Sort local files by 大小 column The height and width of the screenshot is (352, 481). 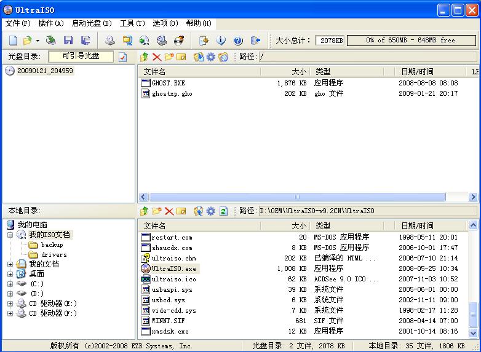pyautogui.click(x=285, y=226)
